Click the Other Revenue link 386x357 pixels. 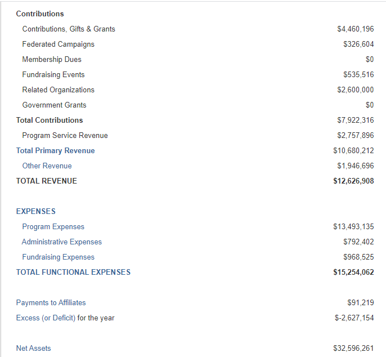[47, 166]
